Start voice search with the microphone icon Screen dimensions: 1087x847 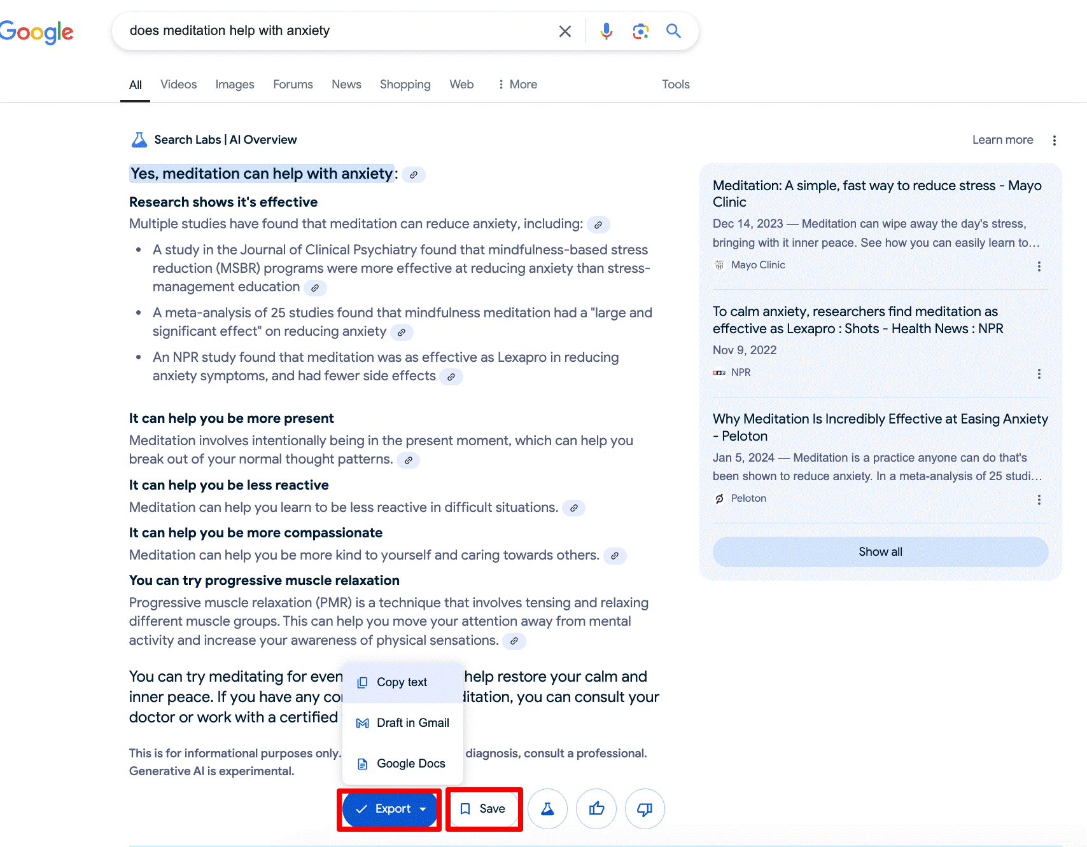pos(607,31)
